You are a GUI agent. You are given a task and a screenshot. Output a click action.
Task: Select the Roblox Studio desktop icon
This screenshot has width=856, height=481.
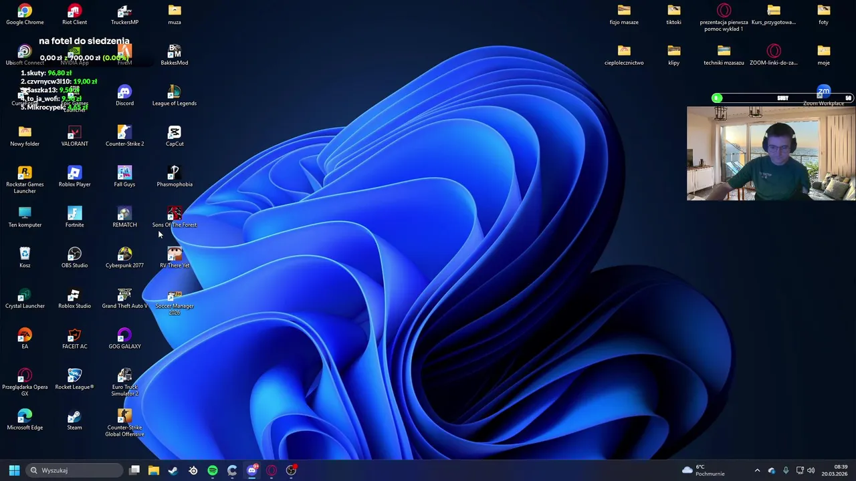[74, 299]
